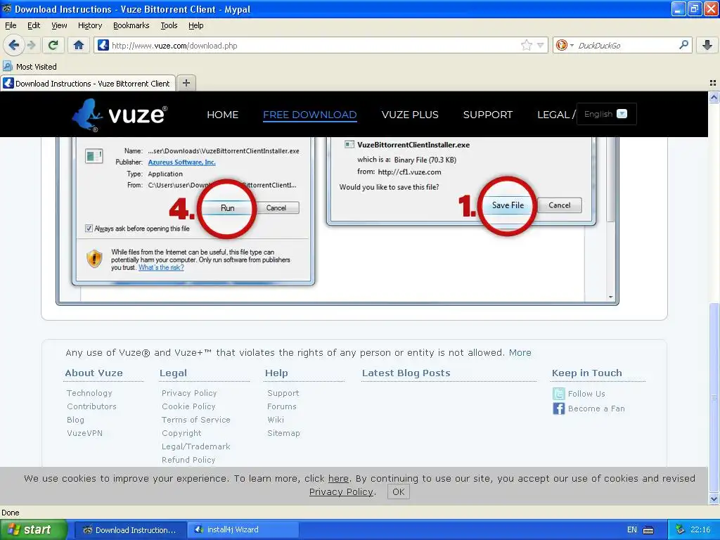Open the Legal/Trademark footer link
This screenshot has width=720, height=540.
pos(195,446)
